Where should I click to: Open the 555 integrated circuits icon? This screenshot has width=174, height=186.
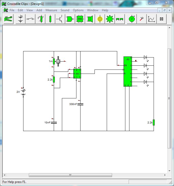pos(80,19)
